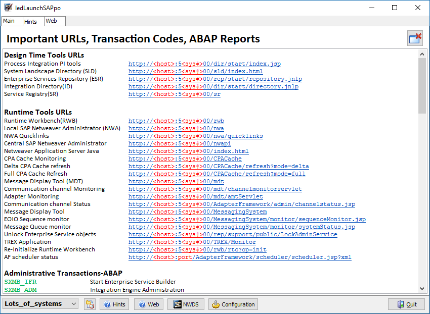
Task: Open the CPA Cache Monitoring /CPACache link
Action: (x=185, y=159)
